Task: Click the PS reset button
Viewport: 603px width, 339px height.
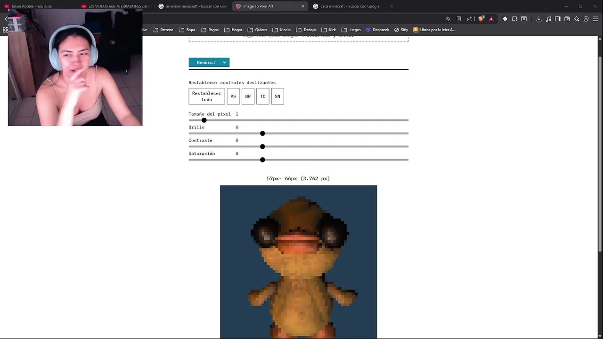Action: tap(233, 97)
